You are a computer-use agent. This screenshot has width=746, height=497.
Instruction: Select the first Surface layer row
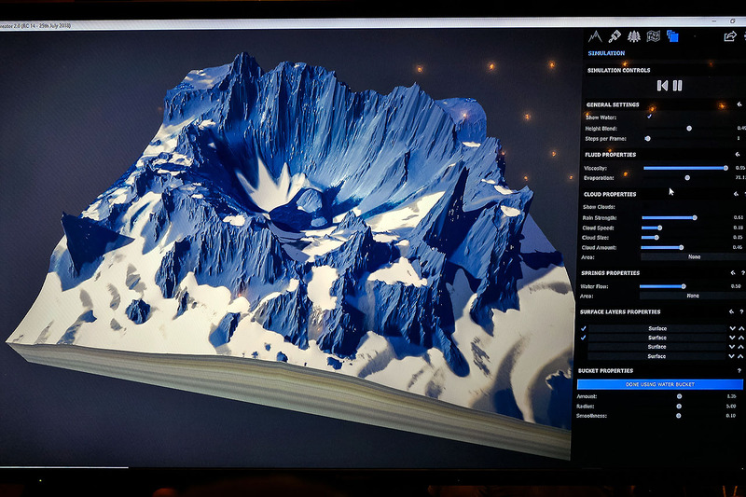pos(657,328)
